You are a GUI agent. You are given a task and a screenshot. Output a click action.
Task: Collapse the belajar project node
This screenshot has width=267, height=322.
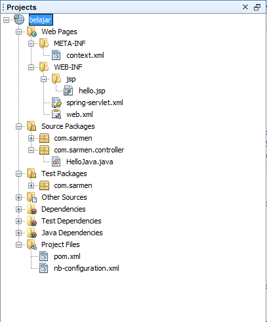coord(7,20)
